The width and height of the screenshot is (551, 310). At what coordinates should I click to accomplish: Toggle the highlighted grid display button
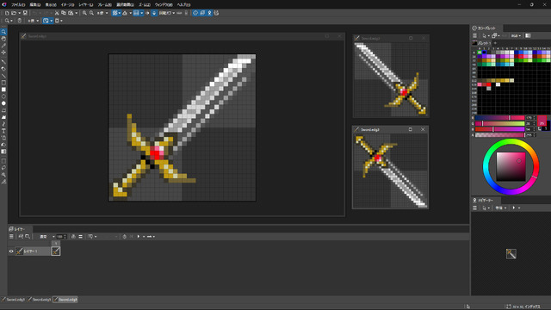coord(115,13)
